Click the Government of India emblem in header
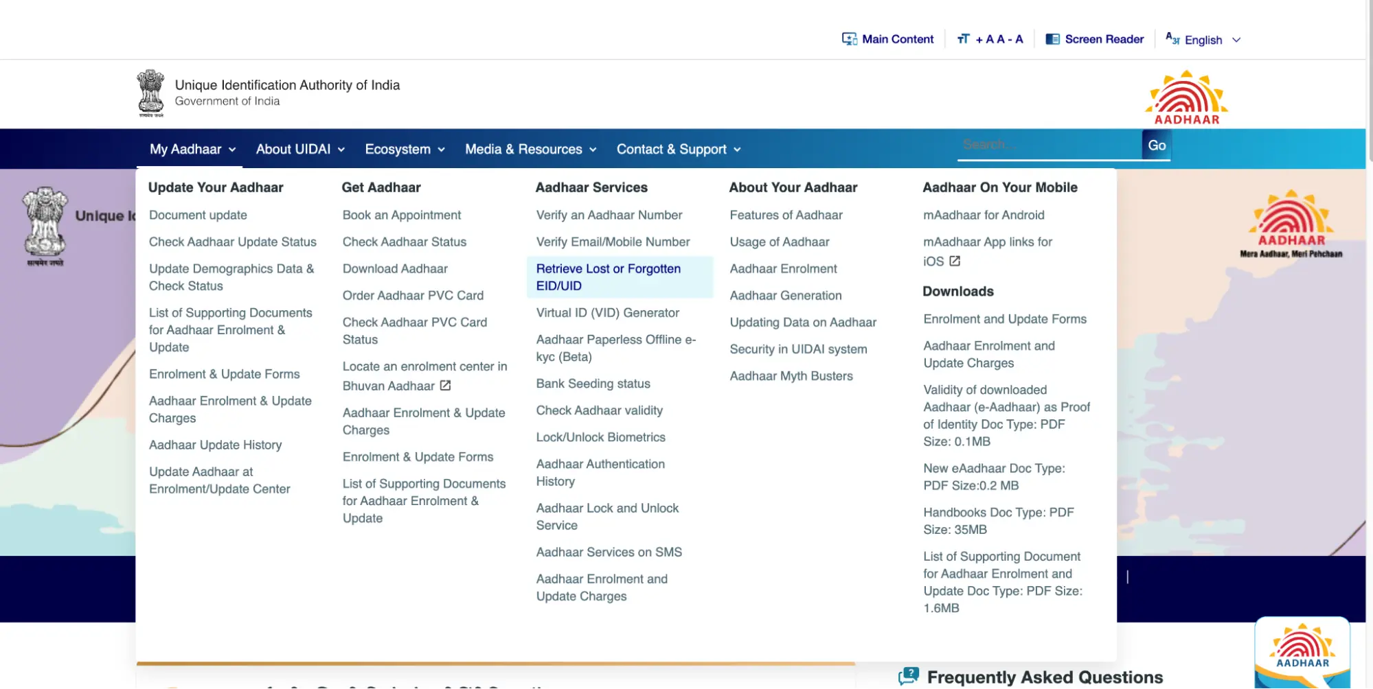Image resolution: width=1373 pixels, height=689 pixels. (151, 93)
